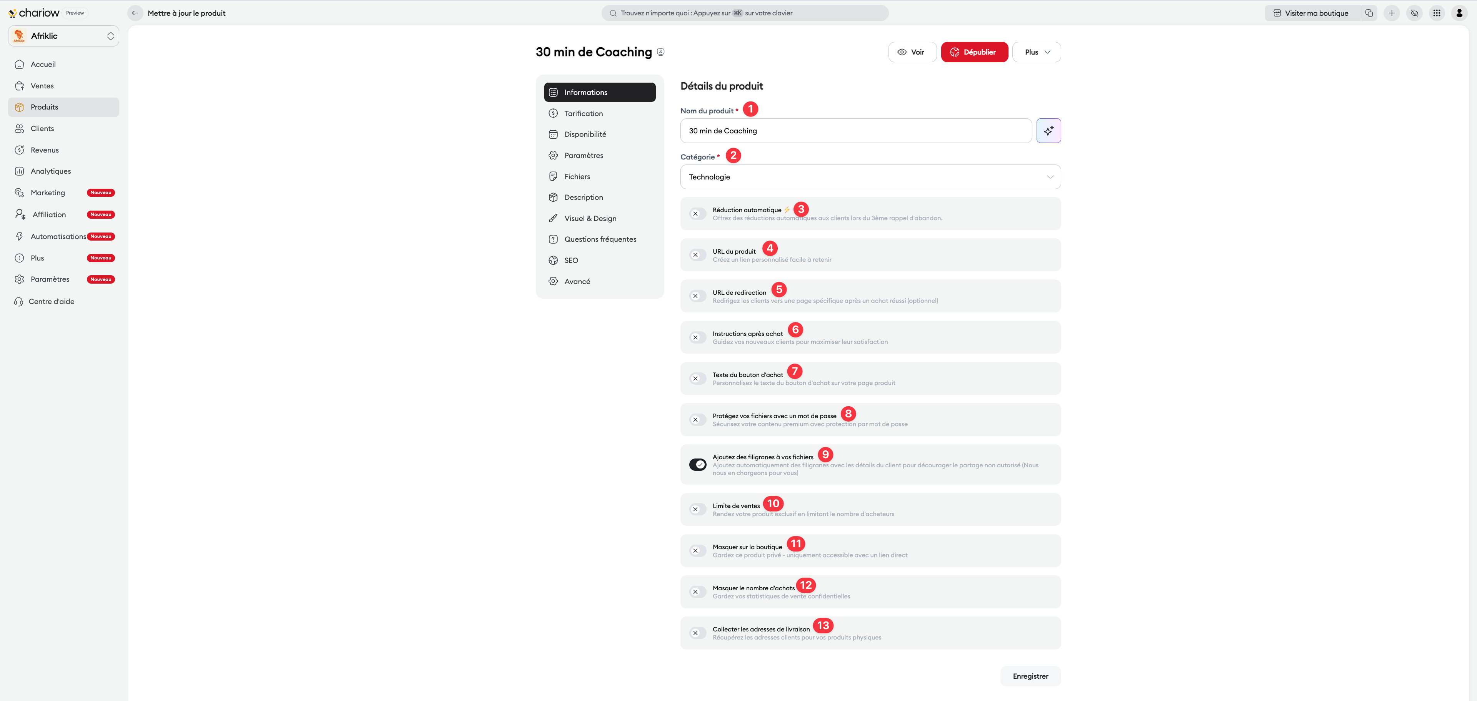Click info icon next to product title
Image resolution: width=1477 pixels, height=701 pixels.
click(660, 52)
